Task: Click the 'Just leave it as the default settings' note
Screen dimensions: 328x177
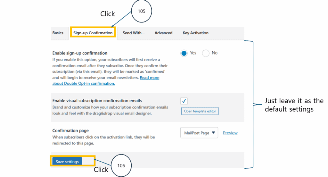Action: pyautogui.click(x=294, y=105)
